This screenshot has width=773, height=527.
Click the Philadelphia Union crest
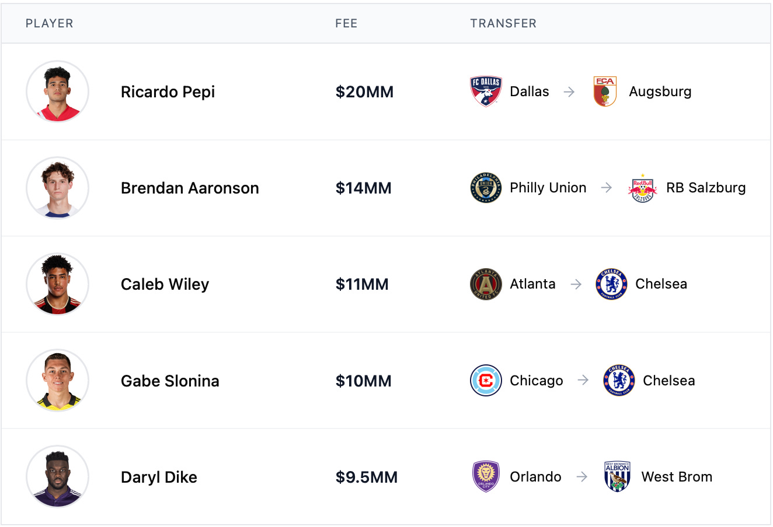pyautogui.click(x=486, y=188)
